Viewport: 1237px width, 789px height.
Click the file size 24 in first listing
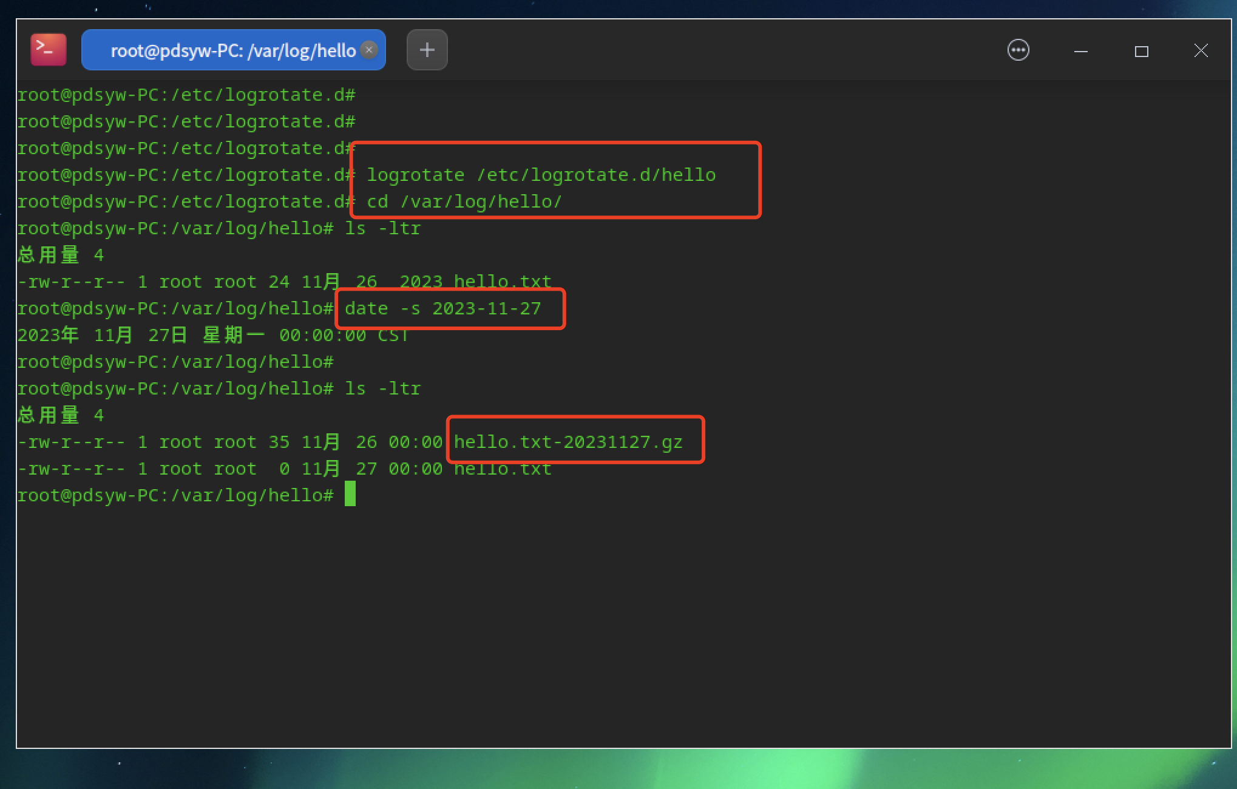point(279,282)
